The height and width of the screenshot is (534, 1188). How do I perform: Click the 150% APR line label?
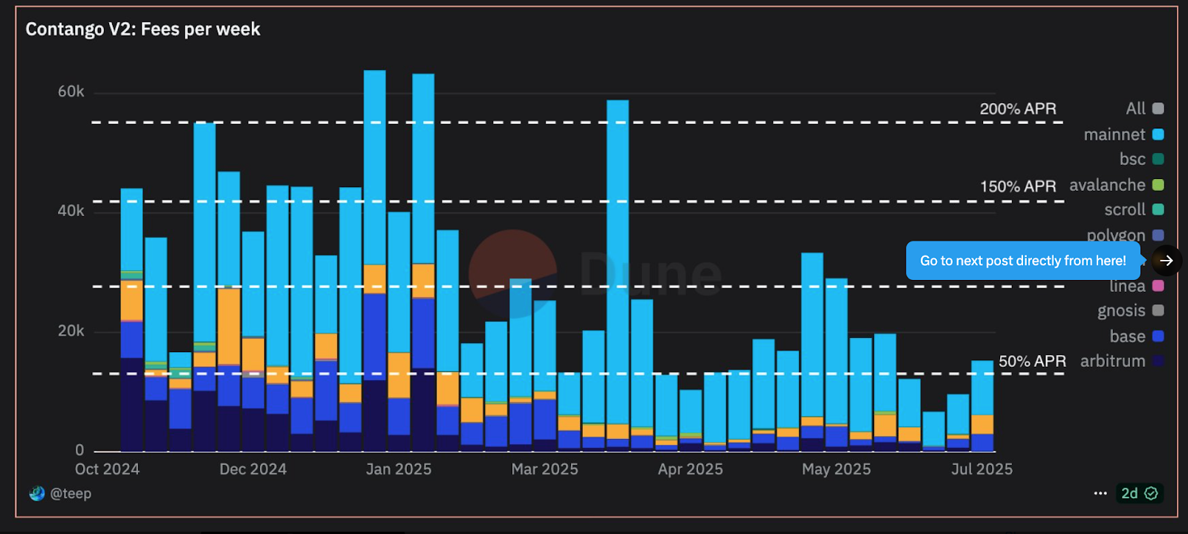(x=1018, y=186)
